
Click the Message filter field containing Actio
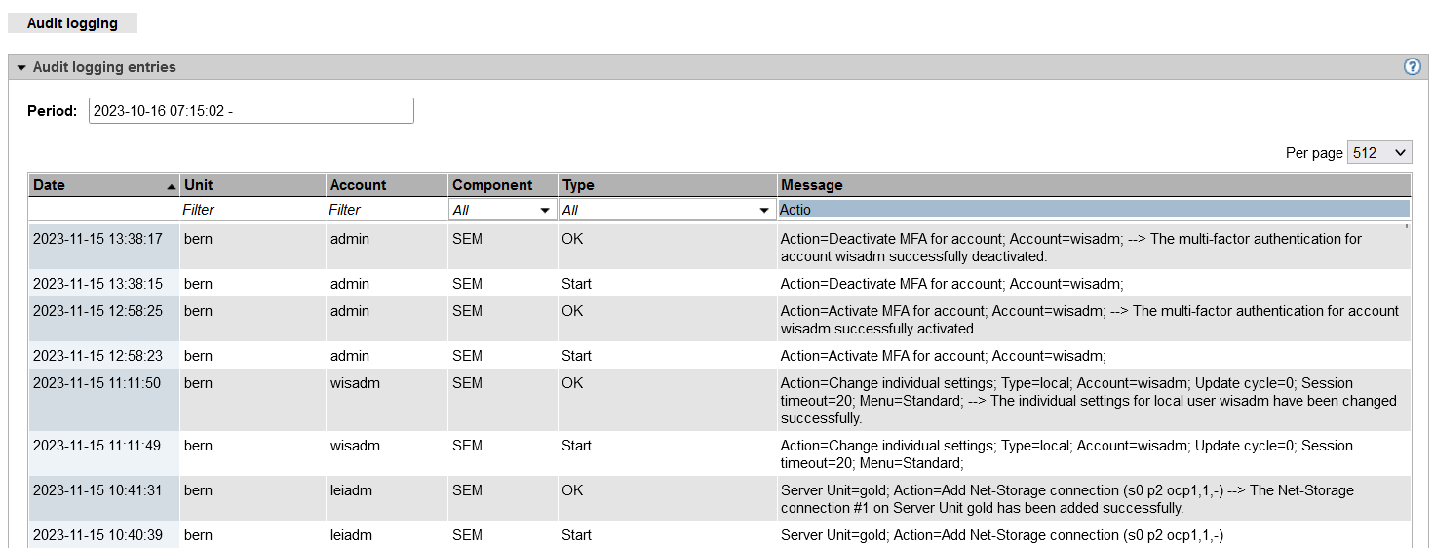point(1093,210)
